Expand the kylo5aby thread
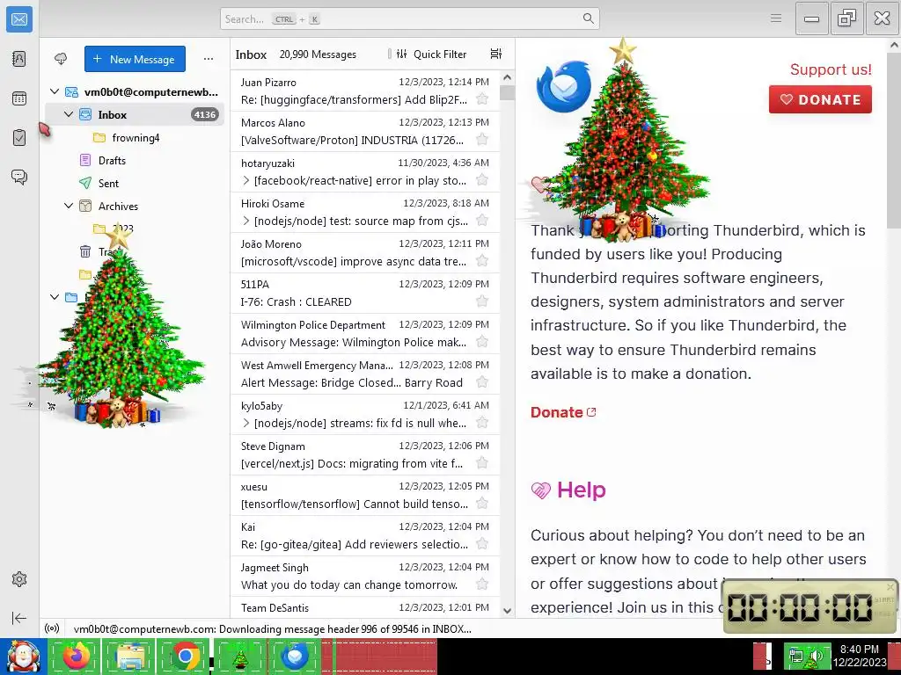The height and width of the screenshot is (675, 901). tap(246, 423)
